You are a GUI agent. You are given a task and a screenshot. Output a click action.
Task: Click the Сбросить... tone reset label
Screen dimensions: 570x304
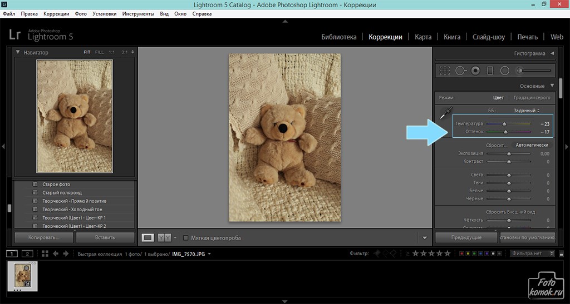[x=497, y=145]
